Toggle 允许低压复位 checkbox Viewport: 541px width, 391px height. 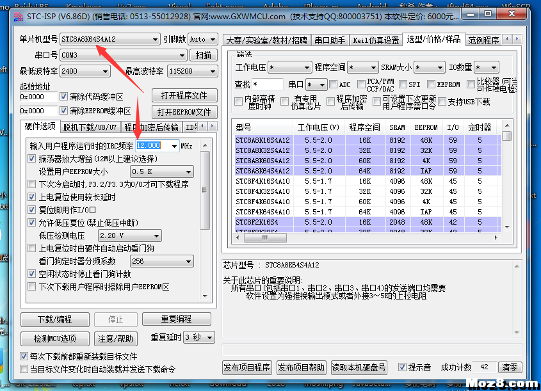(x=32, y=223)
